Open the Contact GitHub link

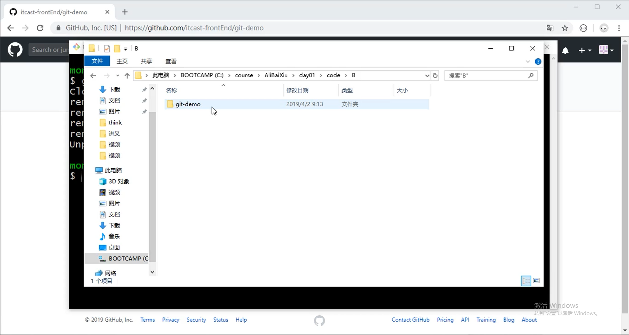[410, 320]
